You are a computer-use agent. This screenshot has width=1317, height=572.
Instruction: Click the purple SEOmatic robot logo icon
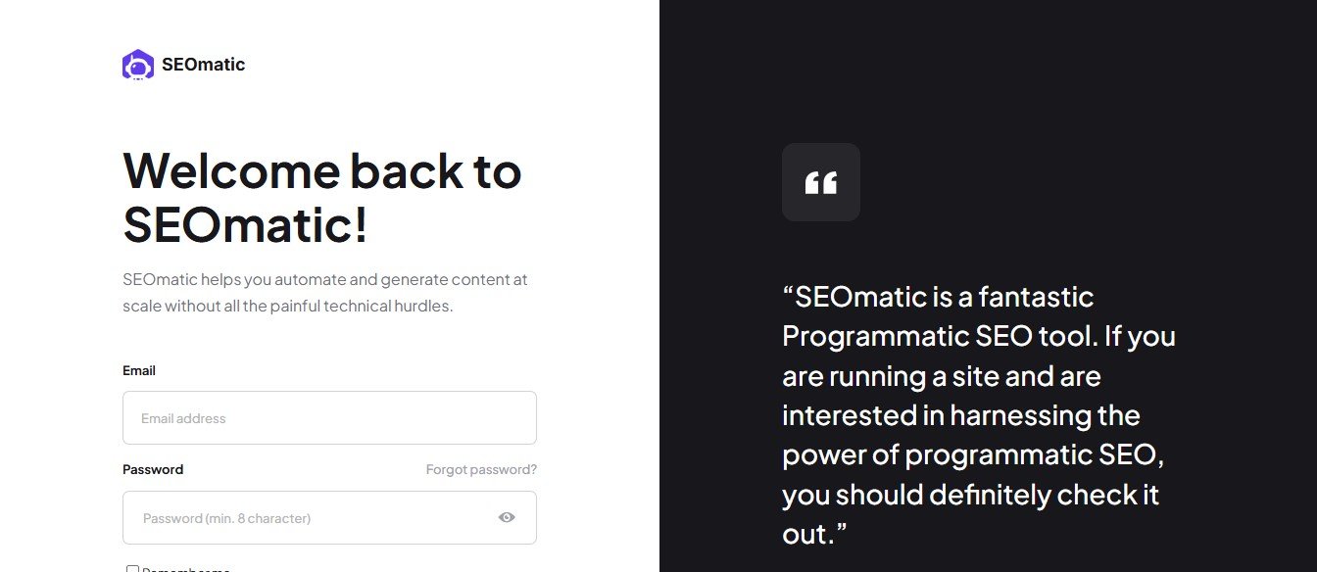click(x=137, y=64)
